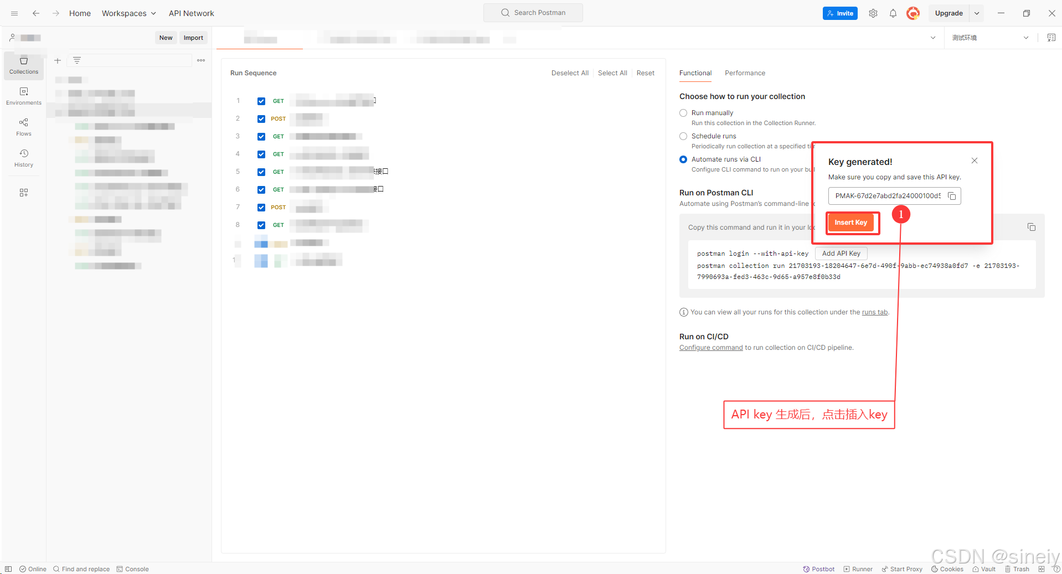The image size is (1062, 574).
Task: Click Select All in Run Sequence
Action: pyautogui.click(x=612, y=73)
